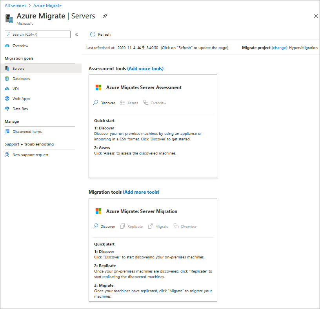The width and height of the screenshot is (320, 309).
Task: Click the Server Assessment Discover magnifier icon
Action: coord(96,102)
